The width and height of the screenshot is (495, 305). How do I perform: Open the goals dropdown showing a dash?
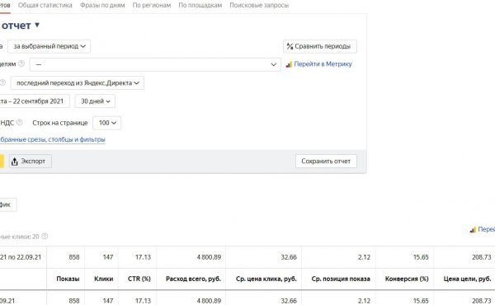coord(155,64)
